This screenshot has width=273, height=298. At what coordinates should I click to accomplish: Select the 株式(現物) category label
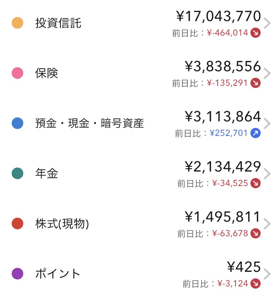pyautogui.click(x=62, y=224)
